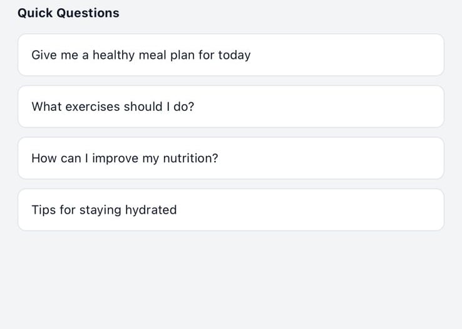Open the nutrition quick question card
This screenshot has height=329, width=462.
pos(230,159)
